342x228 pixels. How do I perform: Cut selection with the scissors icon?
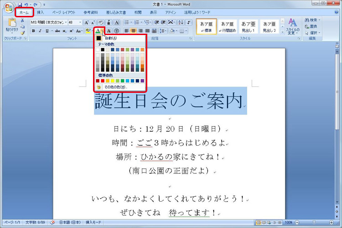[22, 20]
